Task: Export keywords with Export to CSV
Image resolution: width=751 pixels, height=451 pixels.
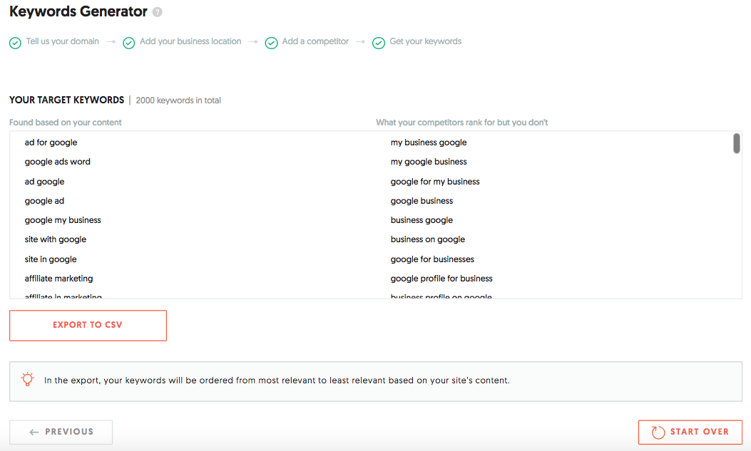Action: [88, 325]
